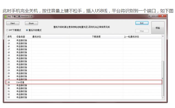The width and height of the screenshot is (175, 108).
Task: Click the Exit button
Action: point(142,23)
